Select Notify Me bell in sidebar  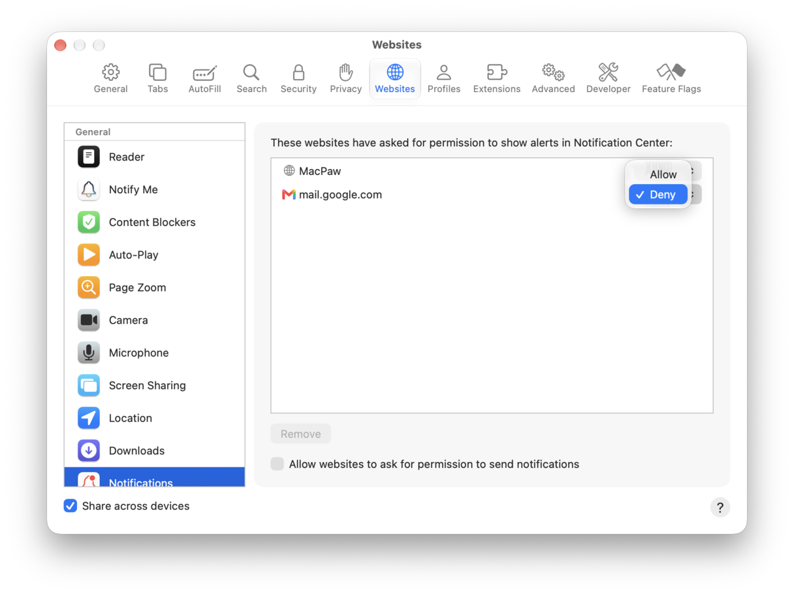(155, 189)
